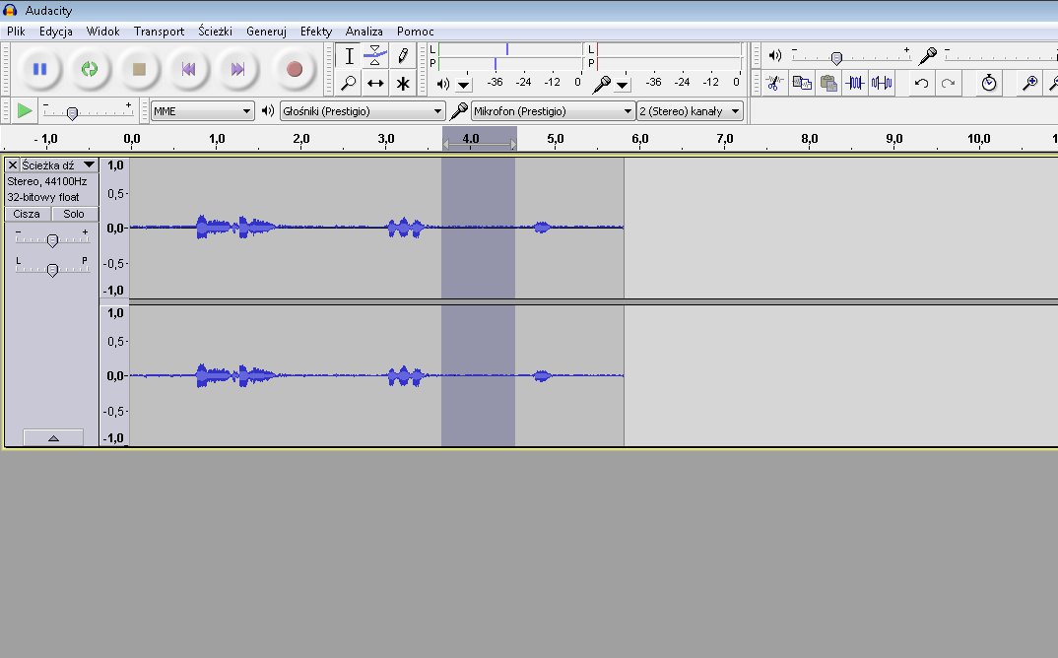This screenshot has width=1058, height=658.
Task: Start recording with the red Record button
Action: pos(295,69)
